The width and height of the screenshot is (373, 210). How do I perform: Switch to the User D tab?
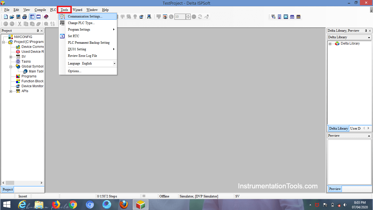[355, 129]
